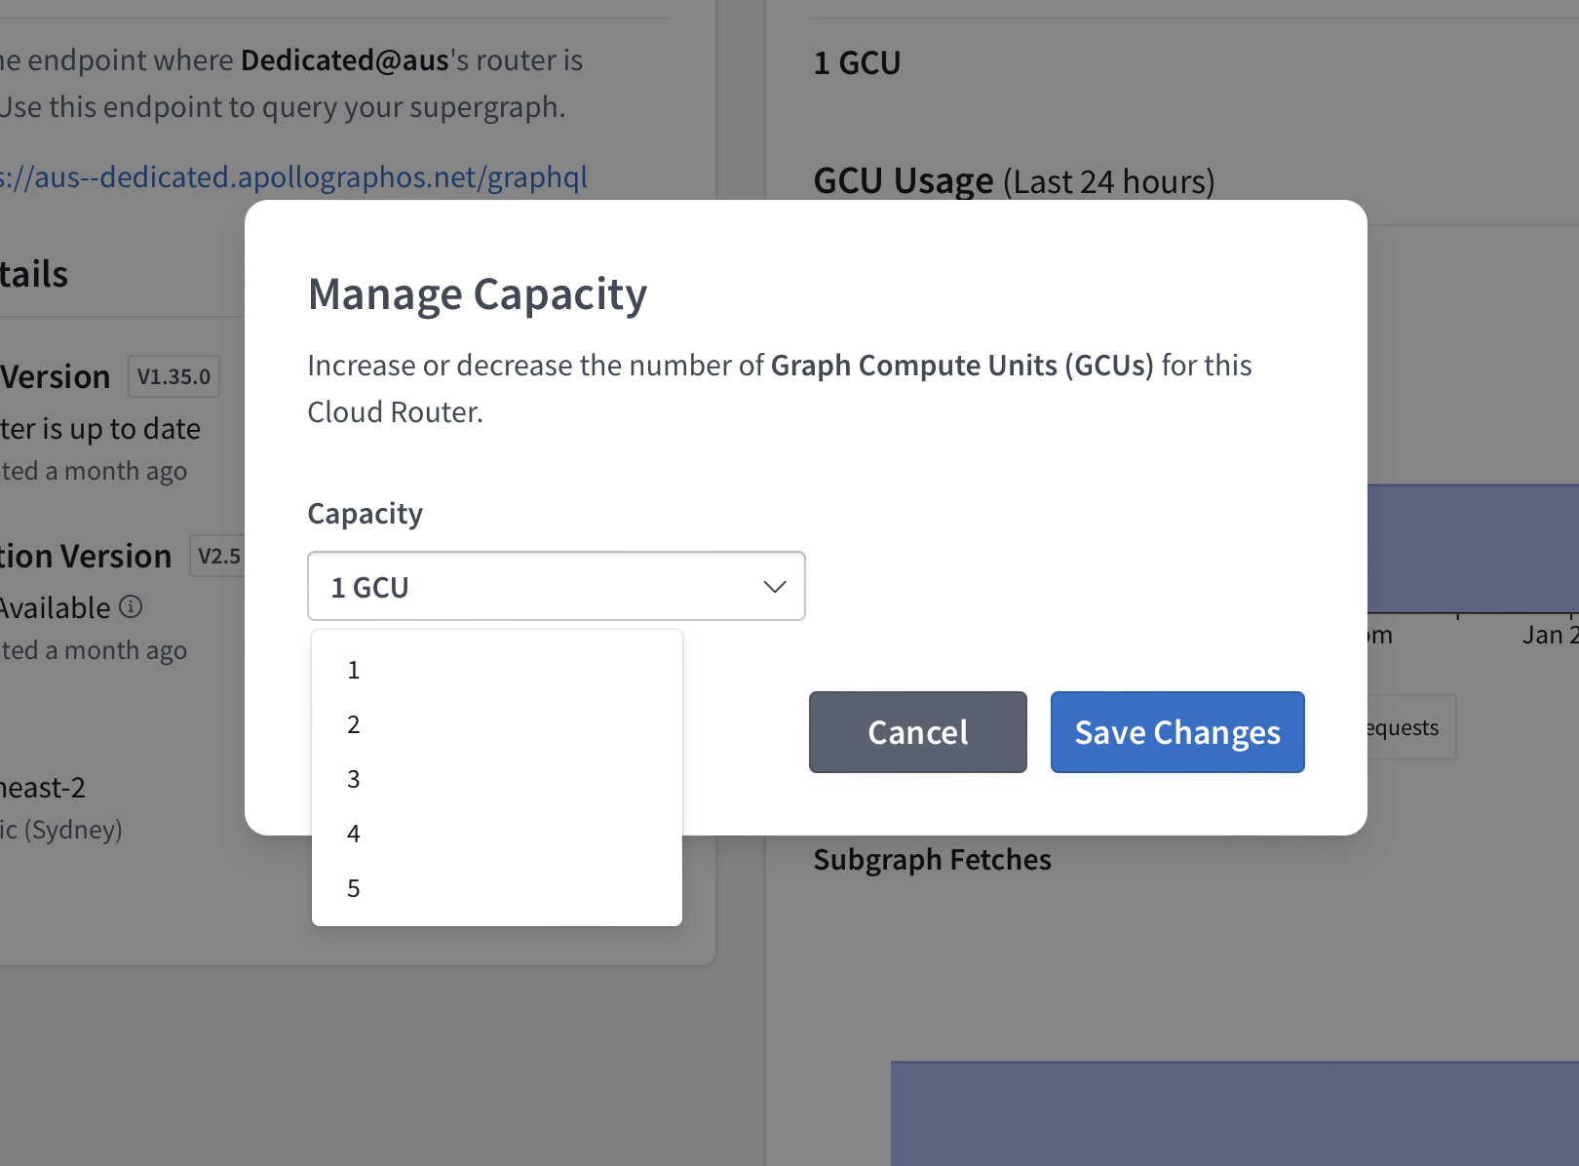Click the V2.5 version badge
The height and width of the screenshot is (1166, 1579).
218,557
